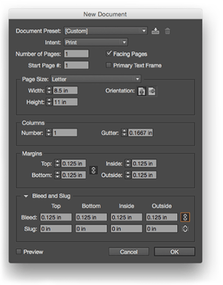Image resolution: width=223 pixels, height=285 pixels.
Task: Click the Number of Pages field
Action: (76, 54)
